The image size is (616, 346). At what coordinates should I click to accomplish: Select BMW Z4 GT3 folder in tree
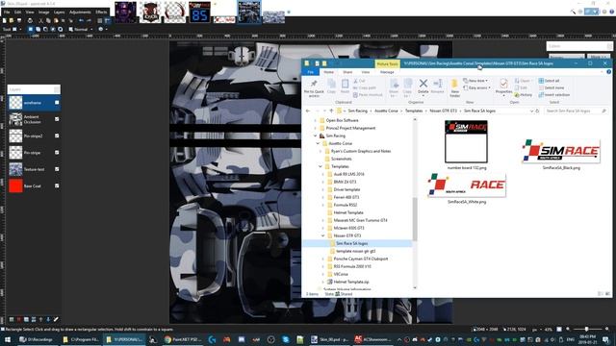pyautogui.click(x=345, y=182)
